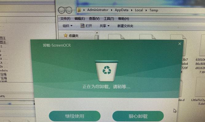This screenshot has height=122, width=205.
Task: Open the 工具(T) menu in Explorer
Action: tap(108, 19)
